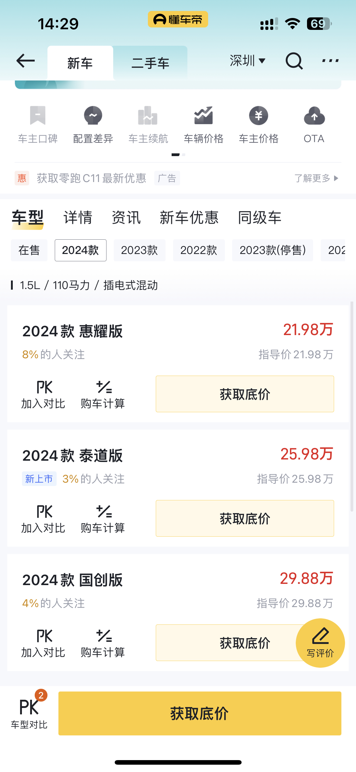Tap 购车计算 under 泰道版
Screen dimensions: 356x772
pos(103,518)
